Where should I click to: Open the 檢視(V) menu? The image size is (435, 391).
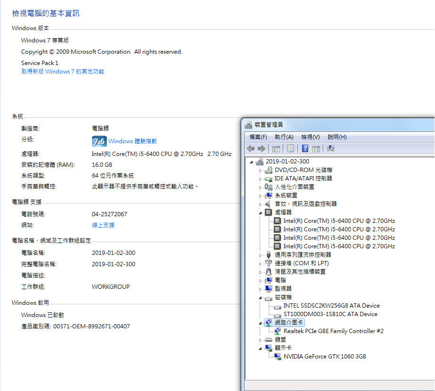(311, 137)
